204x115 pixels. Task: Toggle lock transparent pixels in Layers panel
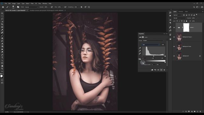click(x=177, y=21)
